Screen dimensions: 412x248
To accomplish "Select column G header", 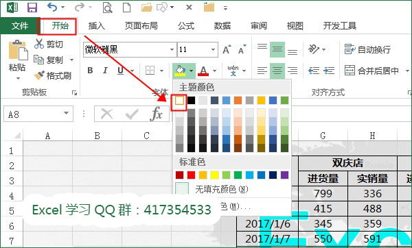I will tap(323, 136).
